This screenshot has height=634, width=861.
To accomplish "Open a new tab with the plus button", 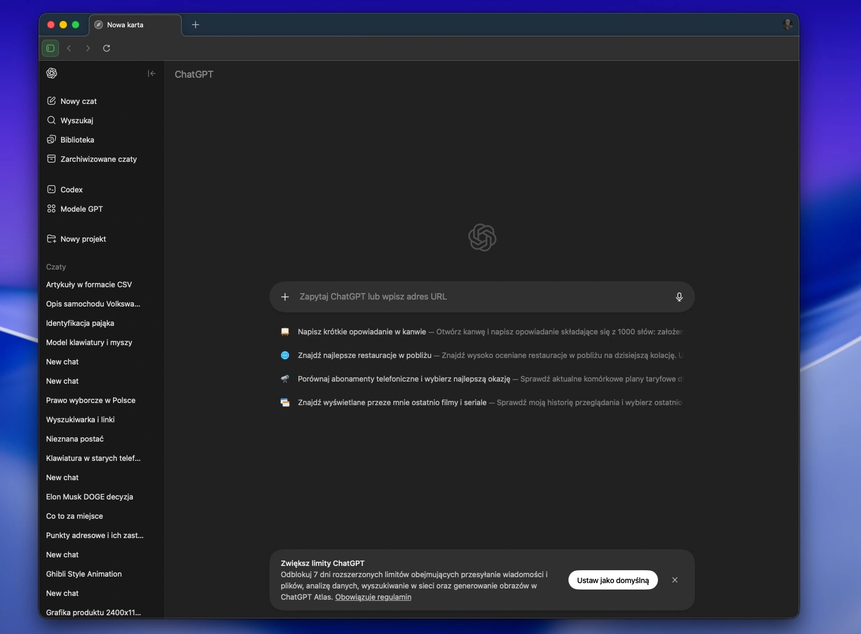I will tap(196, 25).
